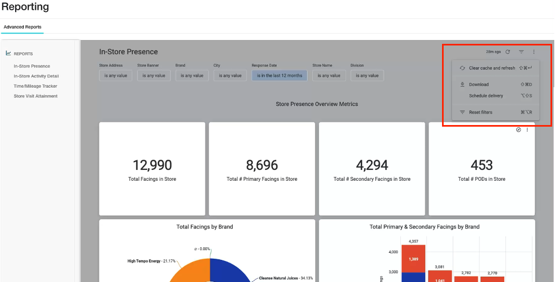557x282 pixels.
Task: Open the dashboard three-dot actions menu
Action: 534,52
